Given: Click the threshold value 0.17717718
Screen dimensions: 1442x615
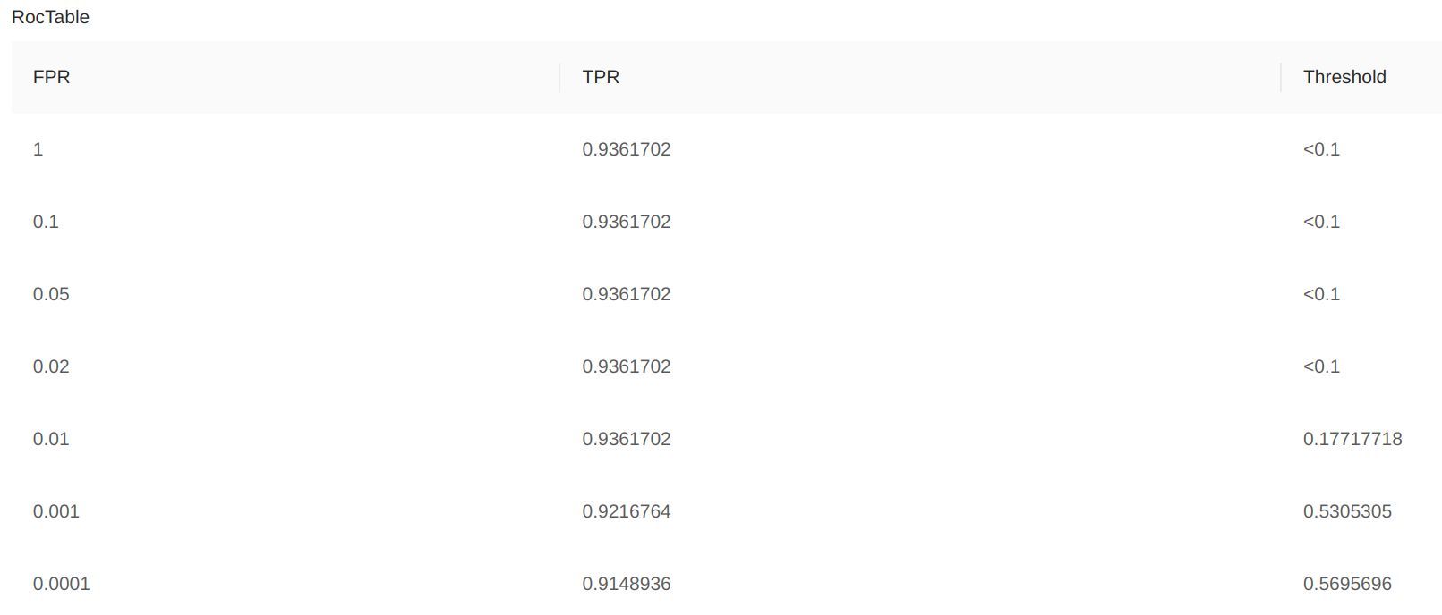Looking at the screenshot, I should 1352,439.
